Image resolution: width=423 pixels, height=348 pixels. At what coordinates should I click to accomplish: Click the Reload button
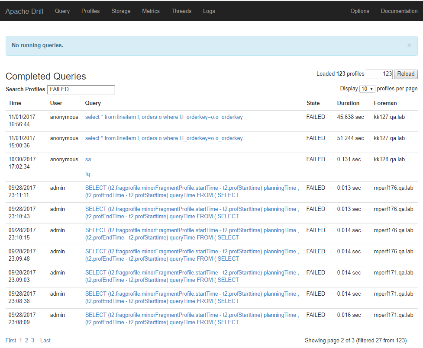tap(406, 74)
